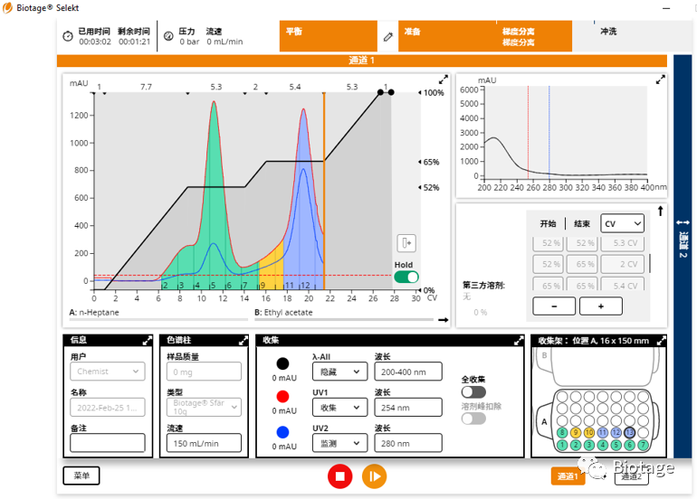Click the 5.3 CV gradient table cell
This screenshot has width=697, height=499.
pyautogui.click(x=623, y=243)
